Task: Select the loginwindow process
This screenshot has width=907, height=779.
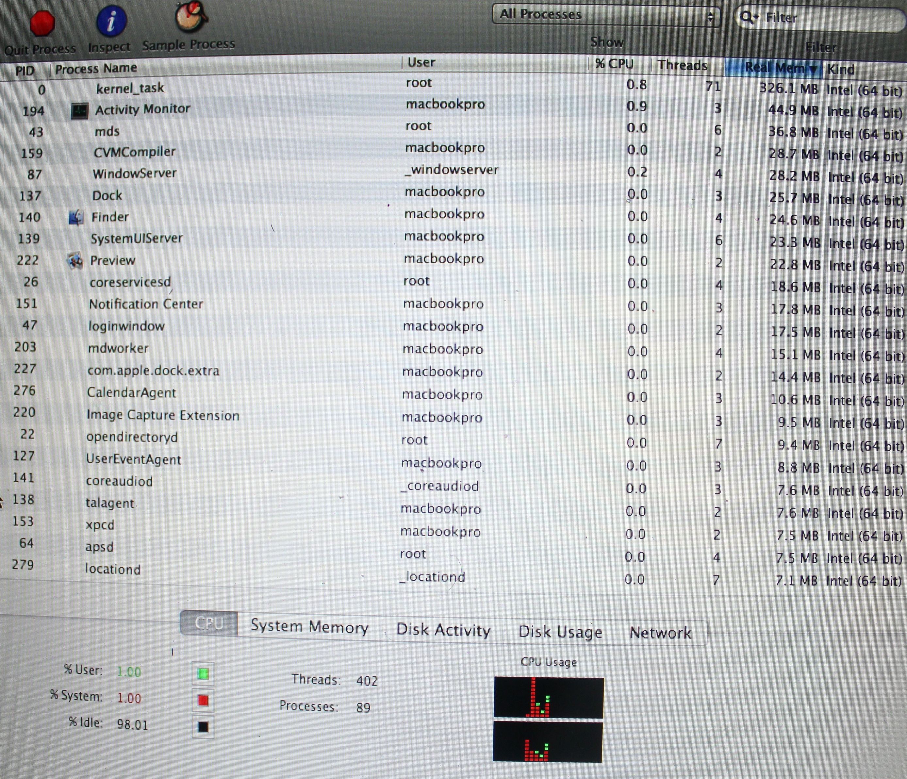Action: click(126, 326)
